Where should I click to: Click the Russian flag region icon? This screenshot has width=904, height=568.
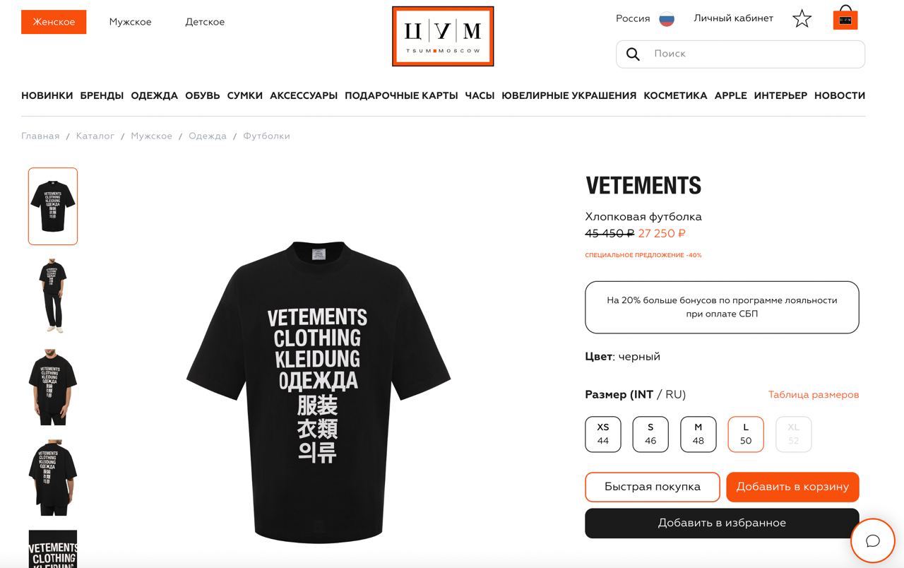(x=667, y=19)
